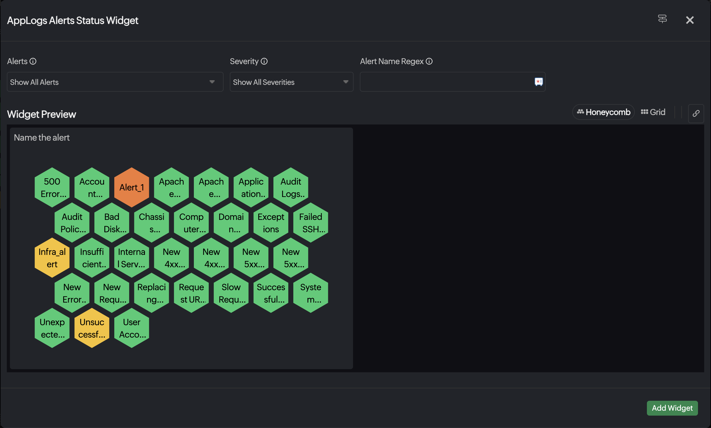Select the orange Alert_1 hexagon
The width and height of the screenshot is (711, 428).
pos(132,187)
